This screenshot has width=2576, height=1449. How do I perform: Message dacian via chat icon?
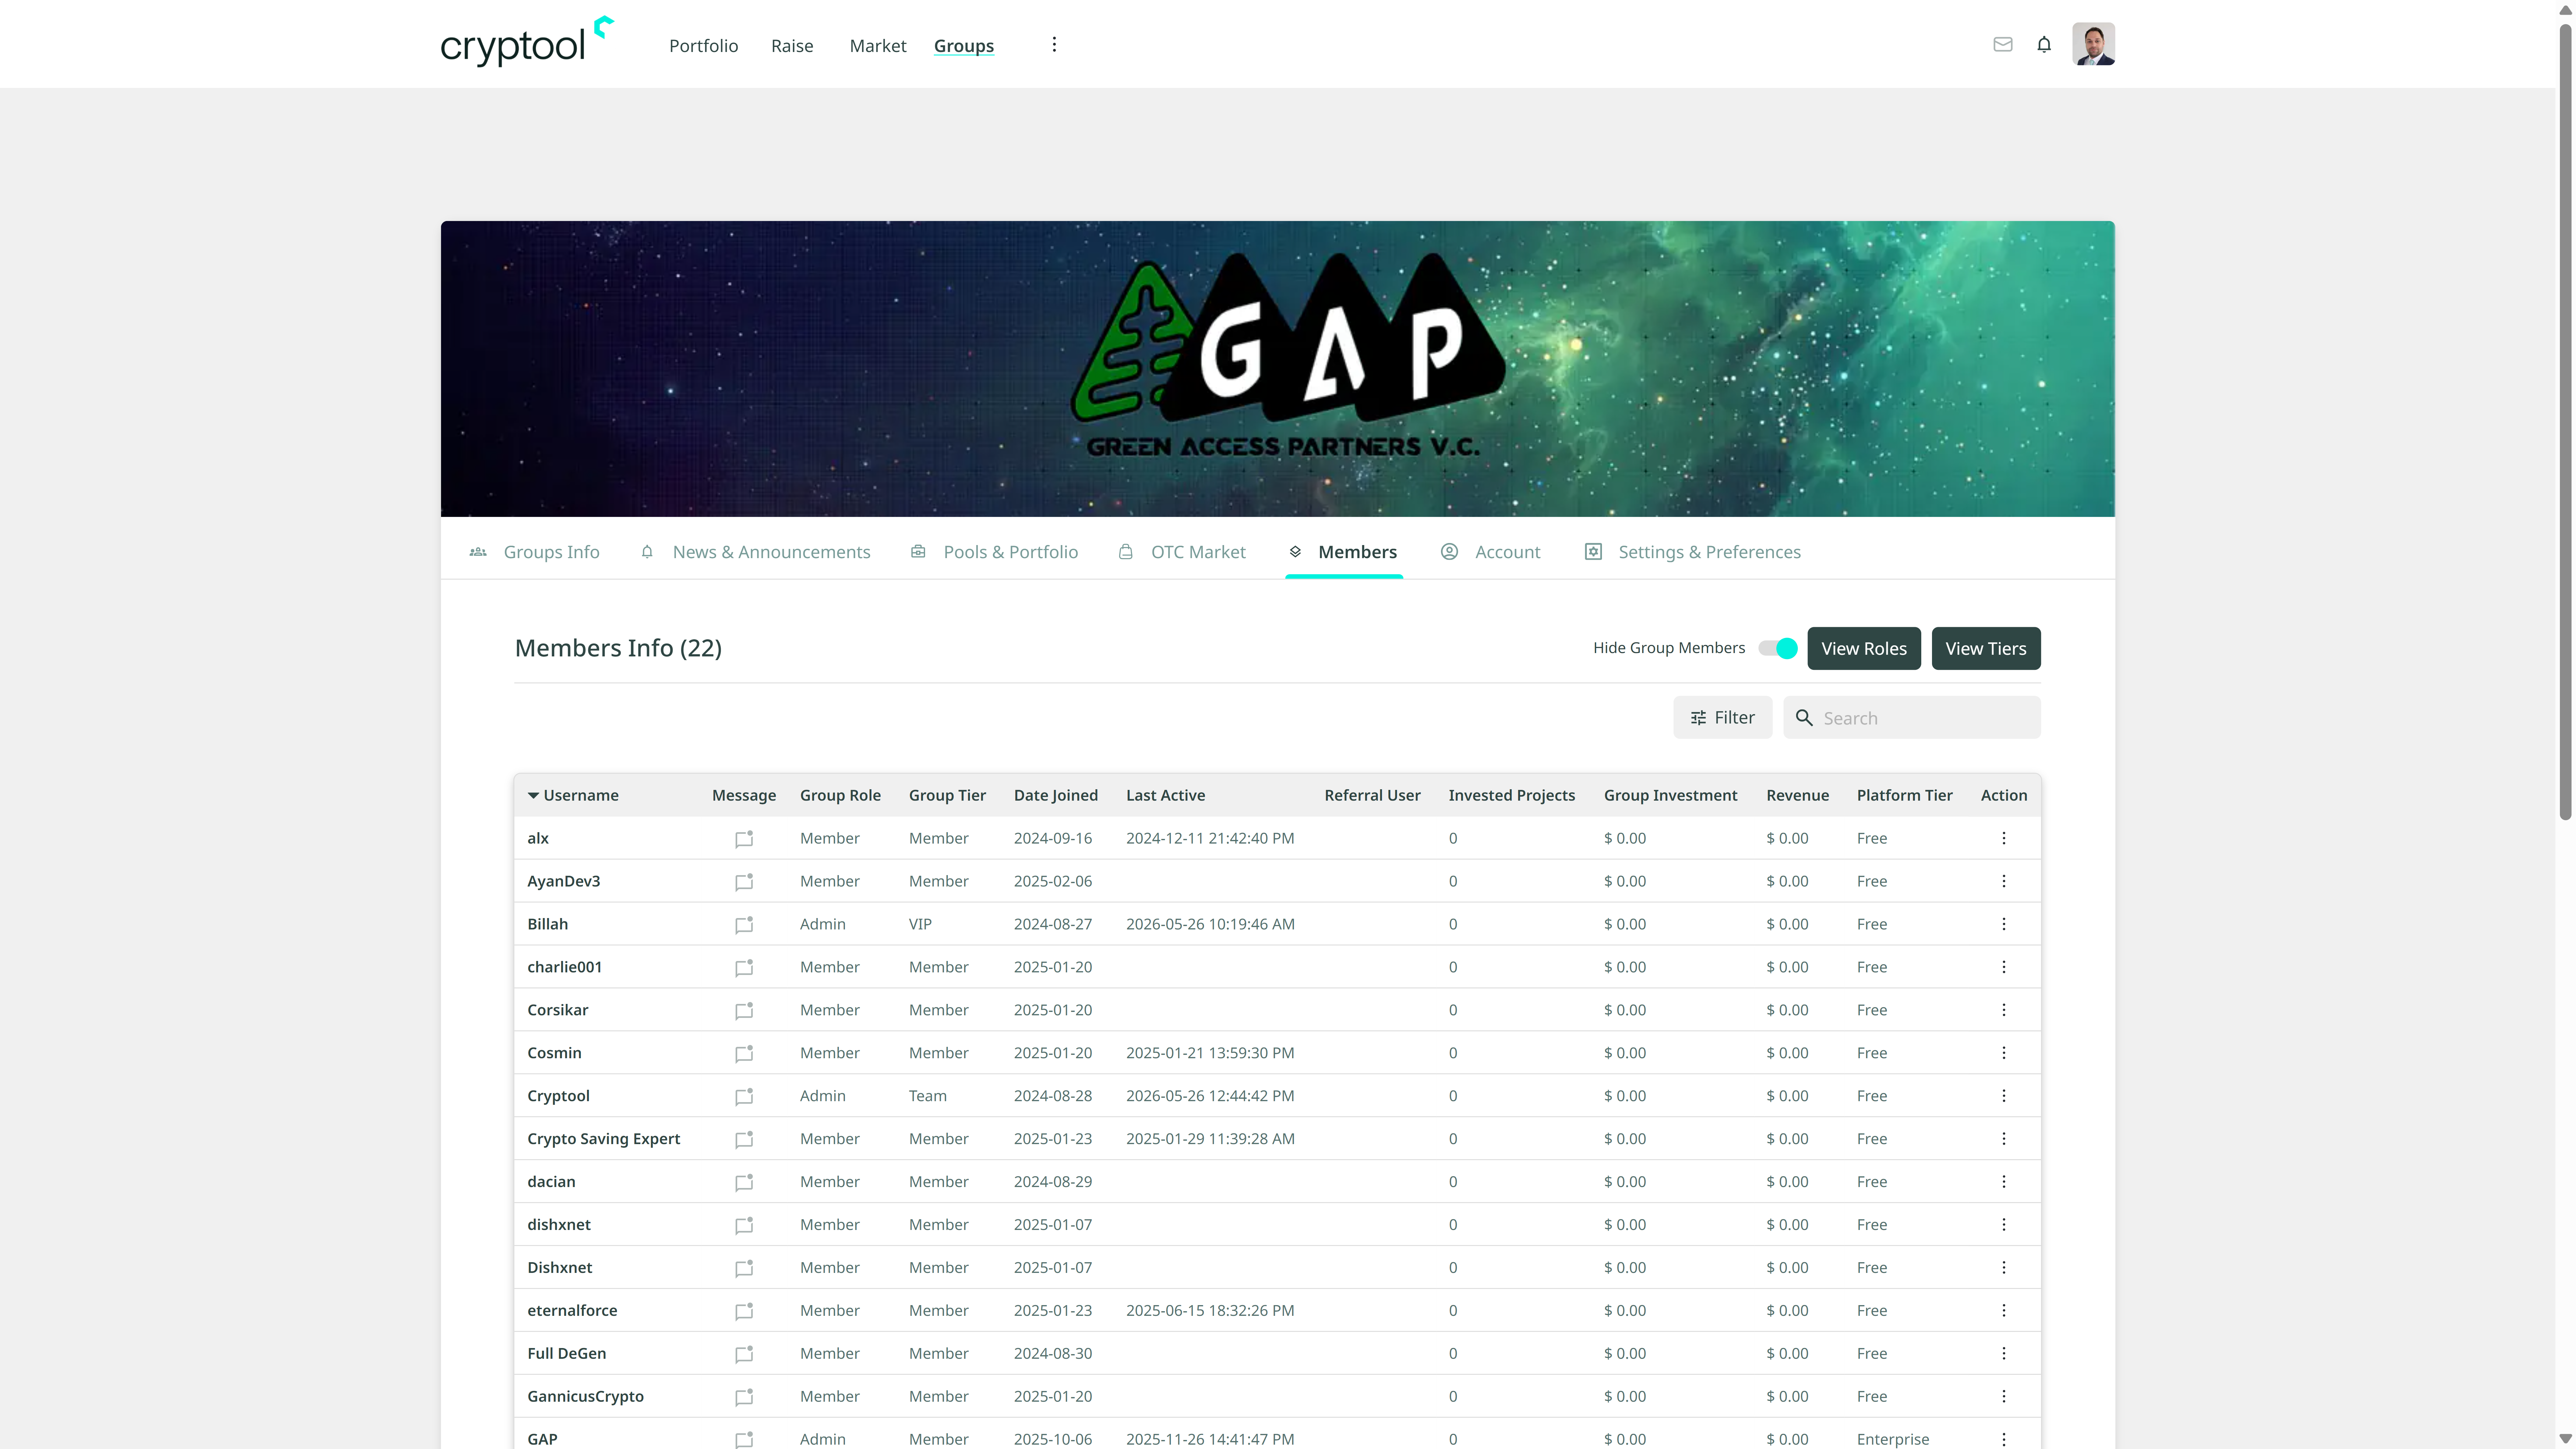coord(744,1183)
